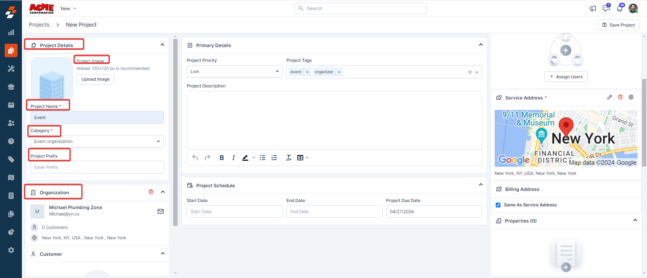The height and width of the screenshot is (278, 647).
Task: Insert a bulleted list in description
Action: coord(263,158)
